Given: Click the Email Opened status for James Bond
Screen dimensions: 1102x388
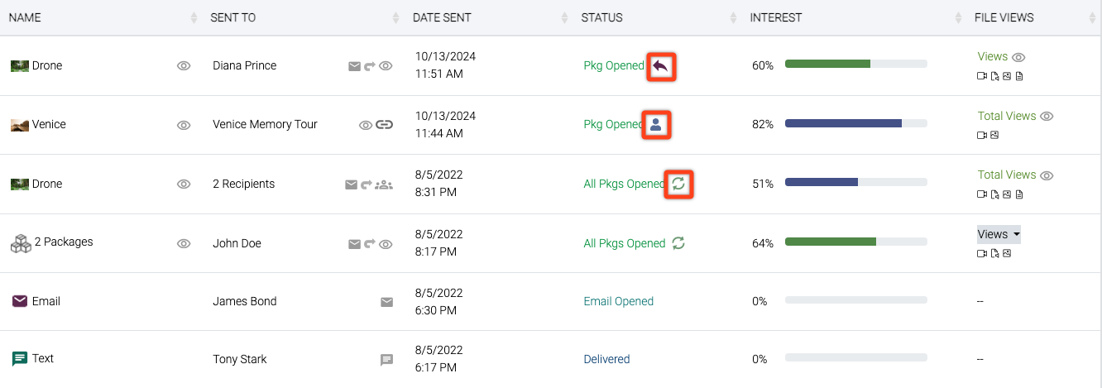Looking at the screenshot, I should coord(618,301).
